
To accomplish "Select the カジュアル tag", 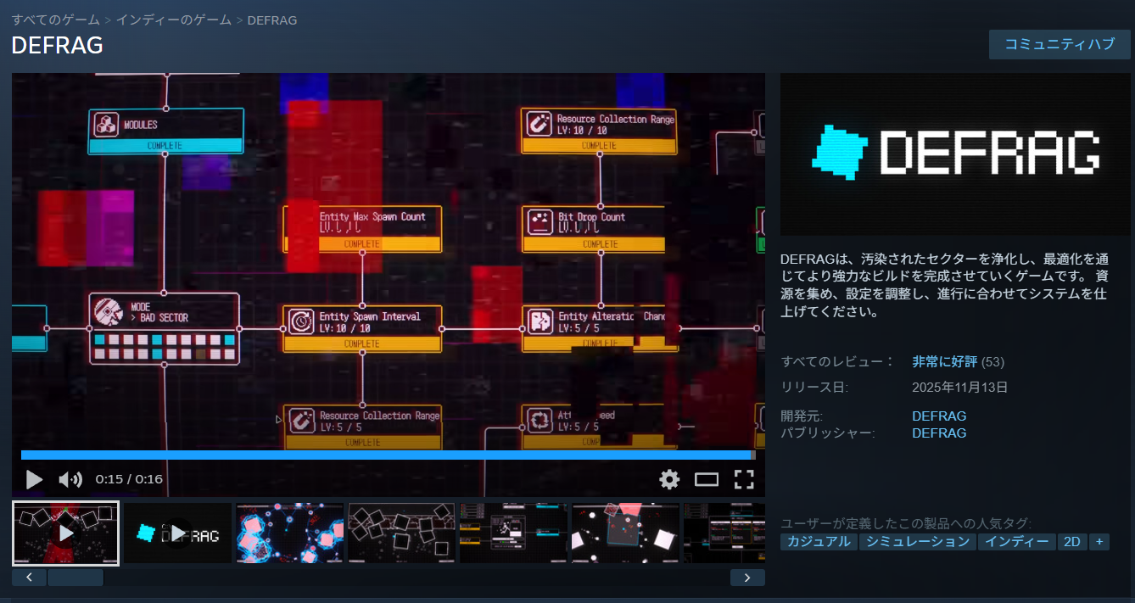I will coord(819,541).
